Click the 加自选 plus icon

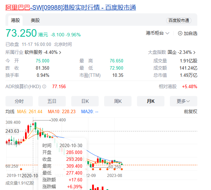coord(180,33)
